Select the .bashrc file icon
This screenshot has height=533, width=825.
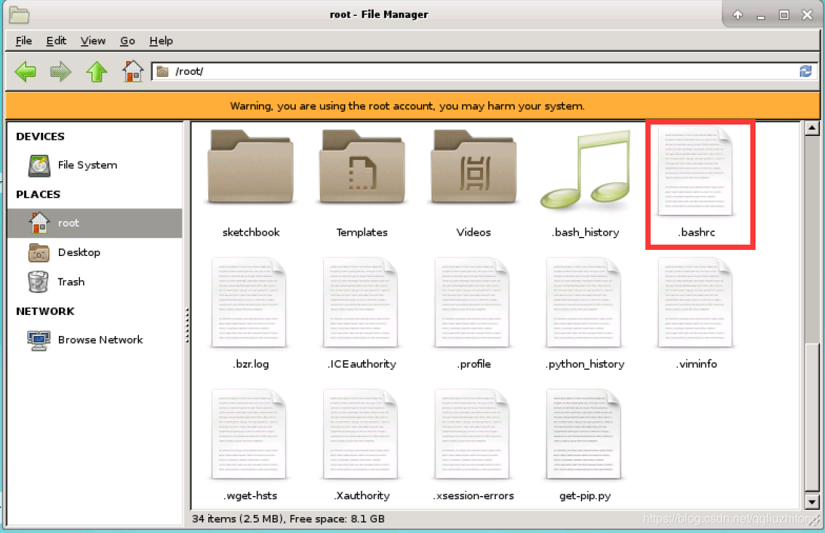point(695,171)
